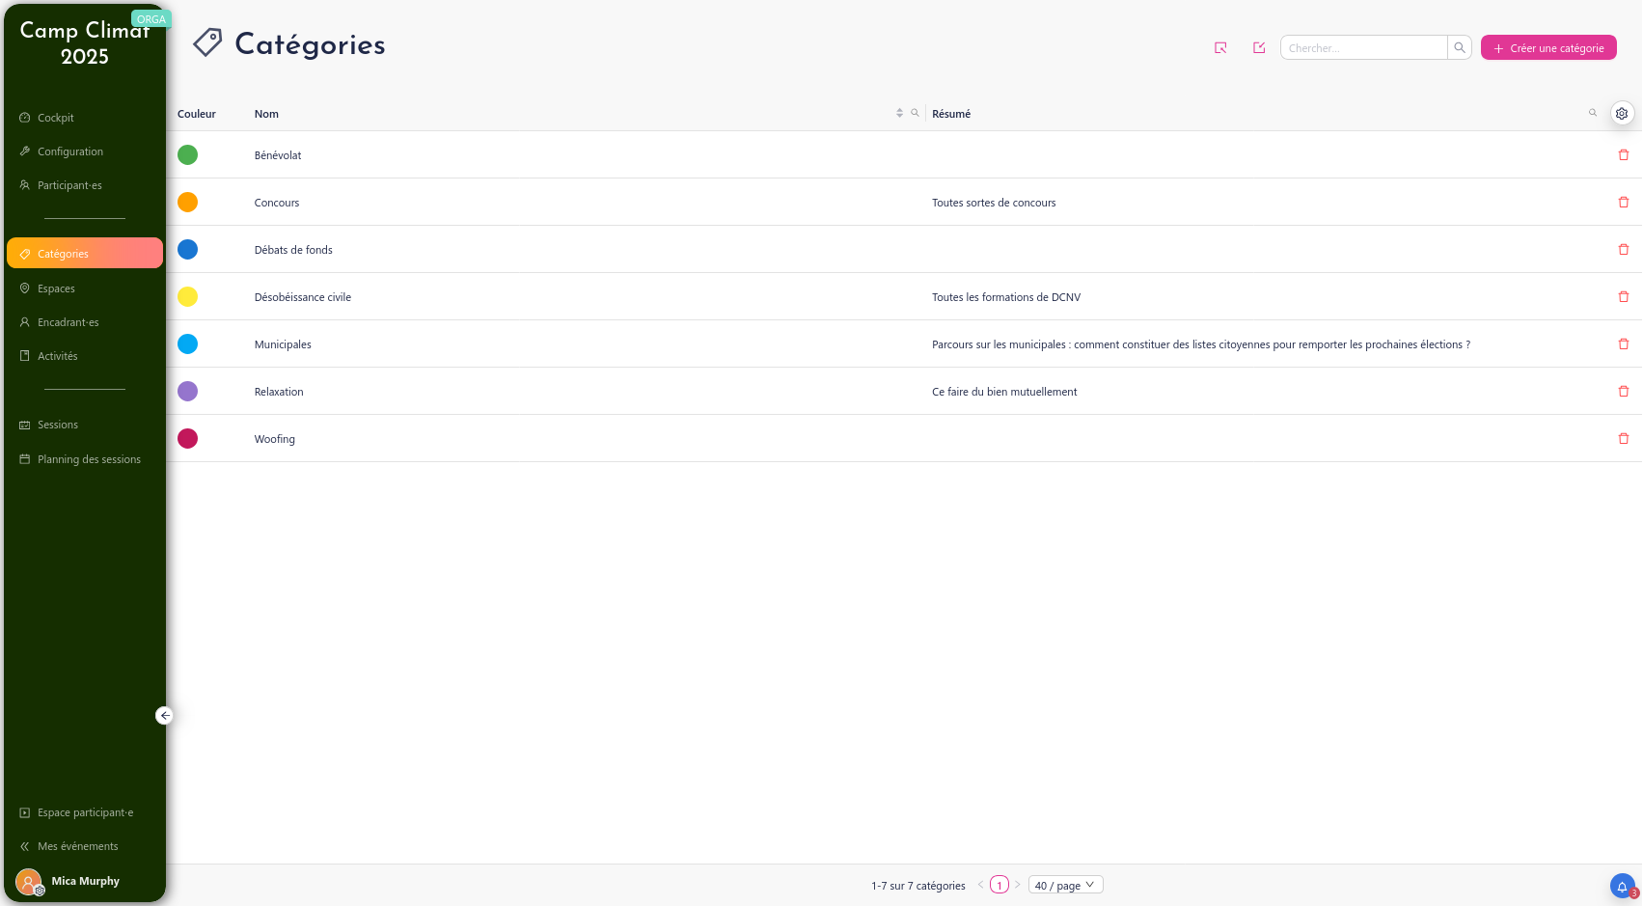
Task: Open the Activités sidebar item
Action: click(x=58, y=356)
